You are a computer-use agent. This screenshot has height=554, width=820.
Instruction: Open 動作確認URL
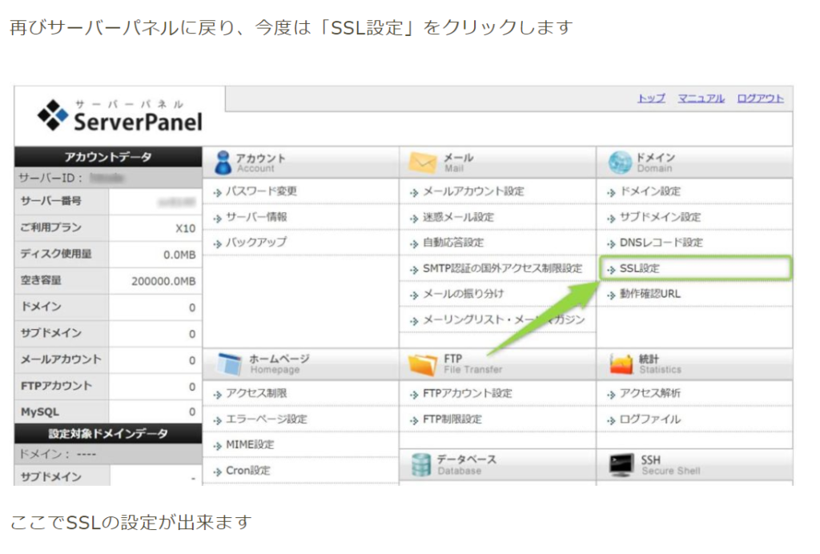tap(650, 294)
